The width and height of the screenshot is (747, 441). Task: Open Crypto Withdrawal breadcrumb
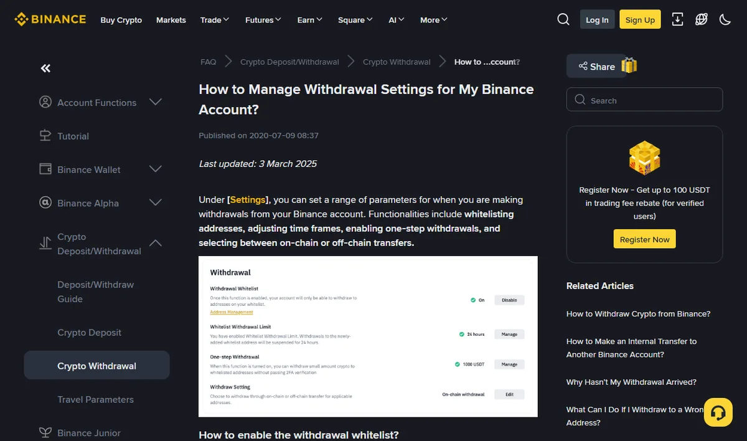[397, 62]
